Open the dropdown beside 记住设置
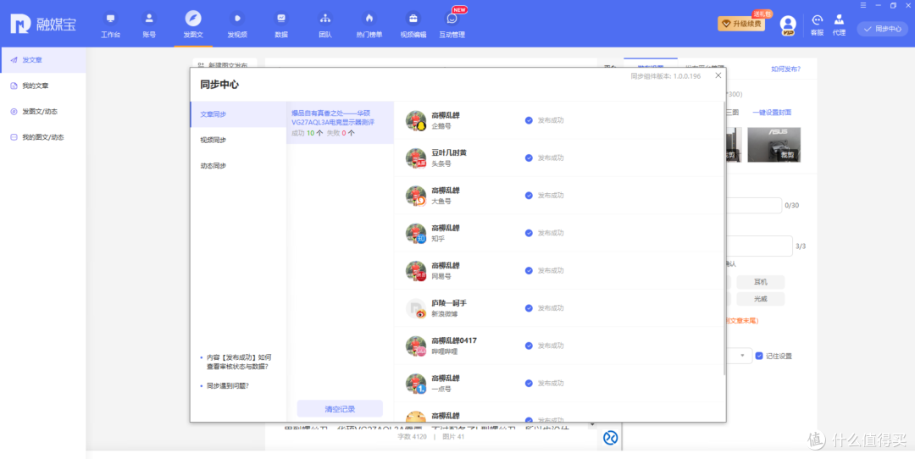Image resolution: width=915 pixels, height=459 pixels. tap(740, 356)
